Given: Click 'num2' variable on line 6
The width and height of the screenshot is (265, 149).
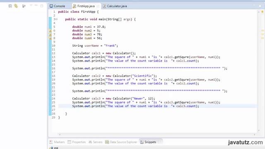Looking at the screenshot, I should tap(88, 31).
